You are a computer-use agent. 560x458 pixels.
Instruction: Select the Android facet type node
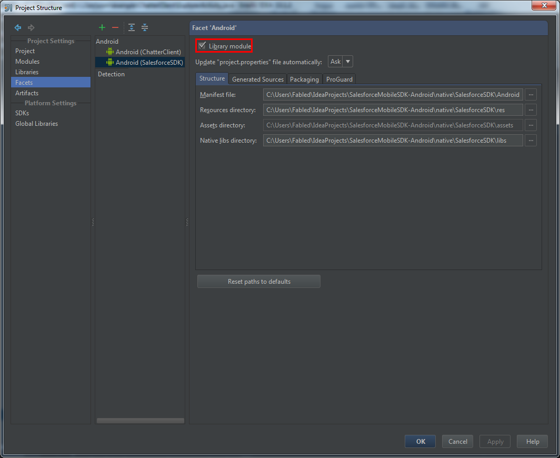107,42
